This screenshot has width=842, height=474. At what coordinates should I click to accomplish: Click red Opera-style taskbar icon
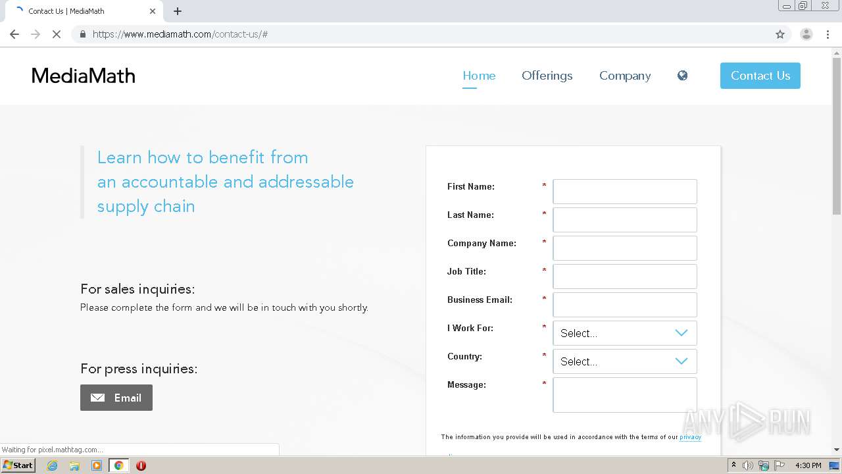[141, 465]
